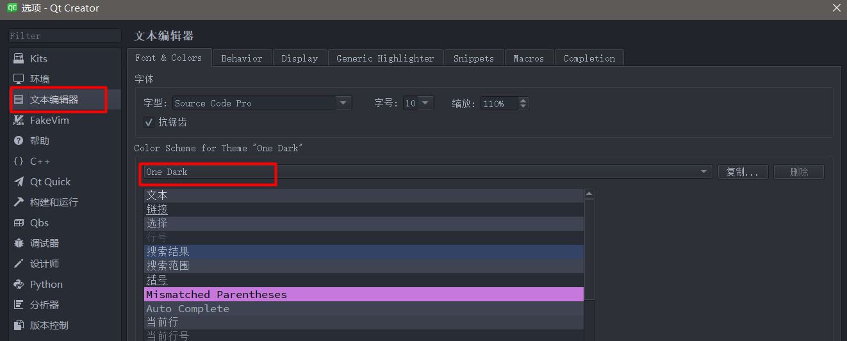Image resolution: width=847 pixels, height=341 pixels.
Task: Open the Python snake icon
Action: 19,284
